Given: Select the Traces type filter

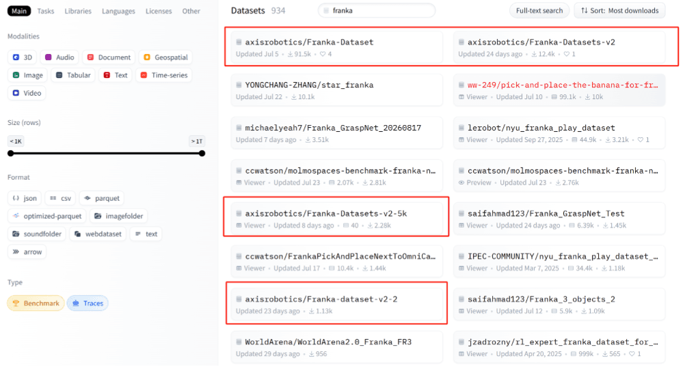Looking at the screenshot, I should coord(88,303).
